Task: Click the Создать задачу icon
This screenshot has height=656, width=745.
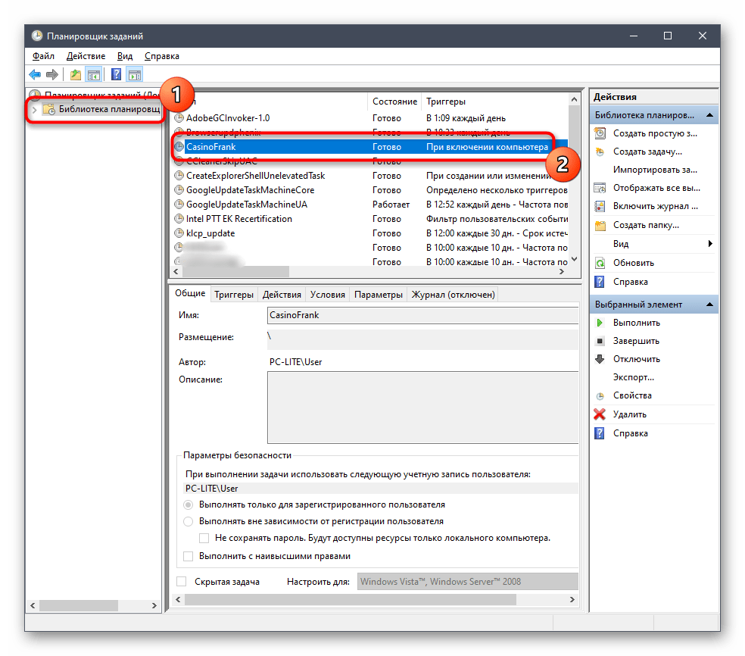Action: (600, 152)
